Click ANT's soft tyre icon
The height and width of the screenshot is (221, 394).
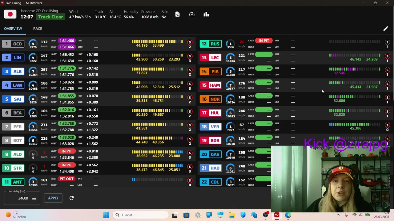click(190, 180)
